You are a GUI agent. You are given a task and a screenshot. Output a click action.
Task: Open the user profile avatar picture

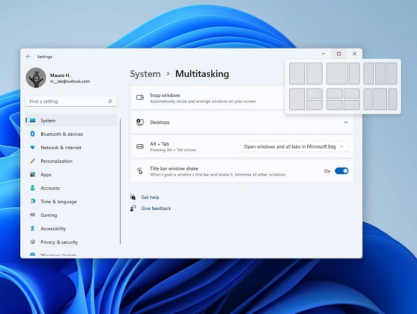click(36, 78)
